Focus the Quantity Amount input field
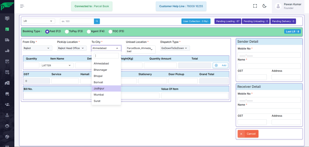 click(160, 65)
